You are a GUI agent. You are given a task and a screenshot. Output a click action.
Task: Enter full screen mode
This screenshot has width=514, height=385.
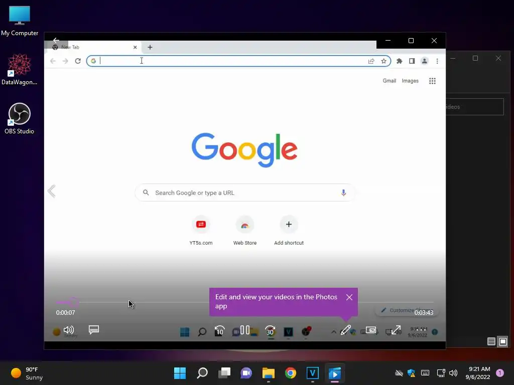(396, 330)
